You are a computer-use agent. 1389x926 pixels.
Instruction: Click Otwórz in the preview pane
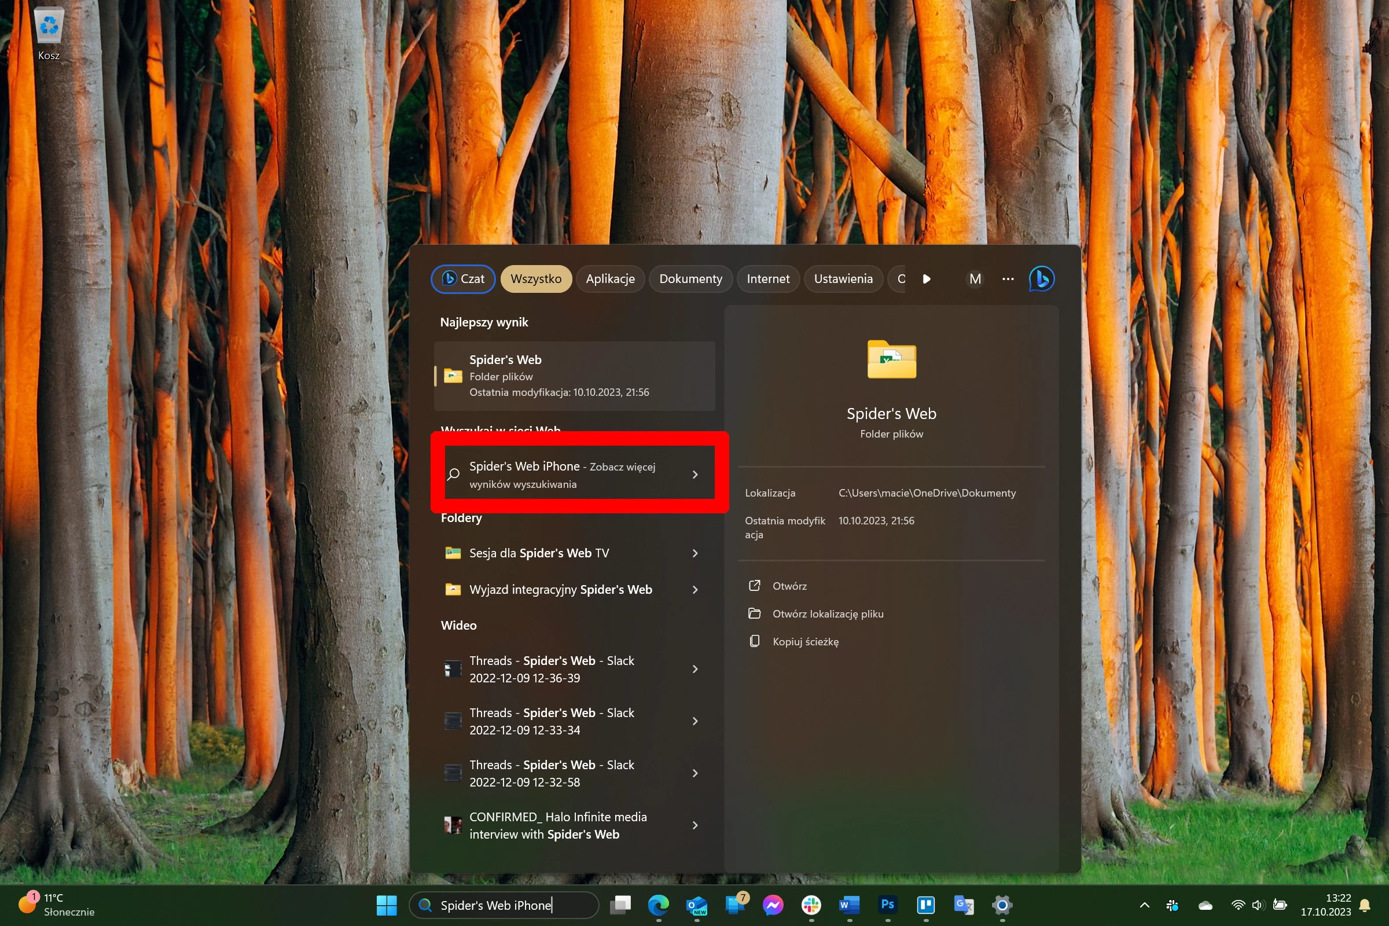tap(789, 586)
